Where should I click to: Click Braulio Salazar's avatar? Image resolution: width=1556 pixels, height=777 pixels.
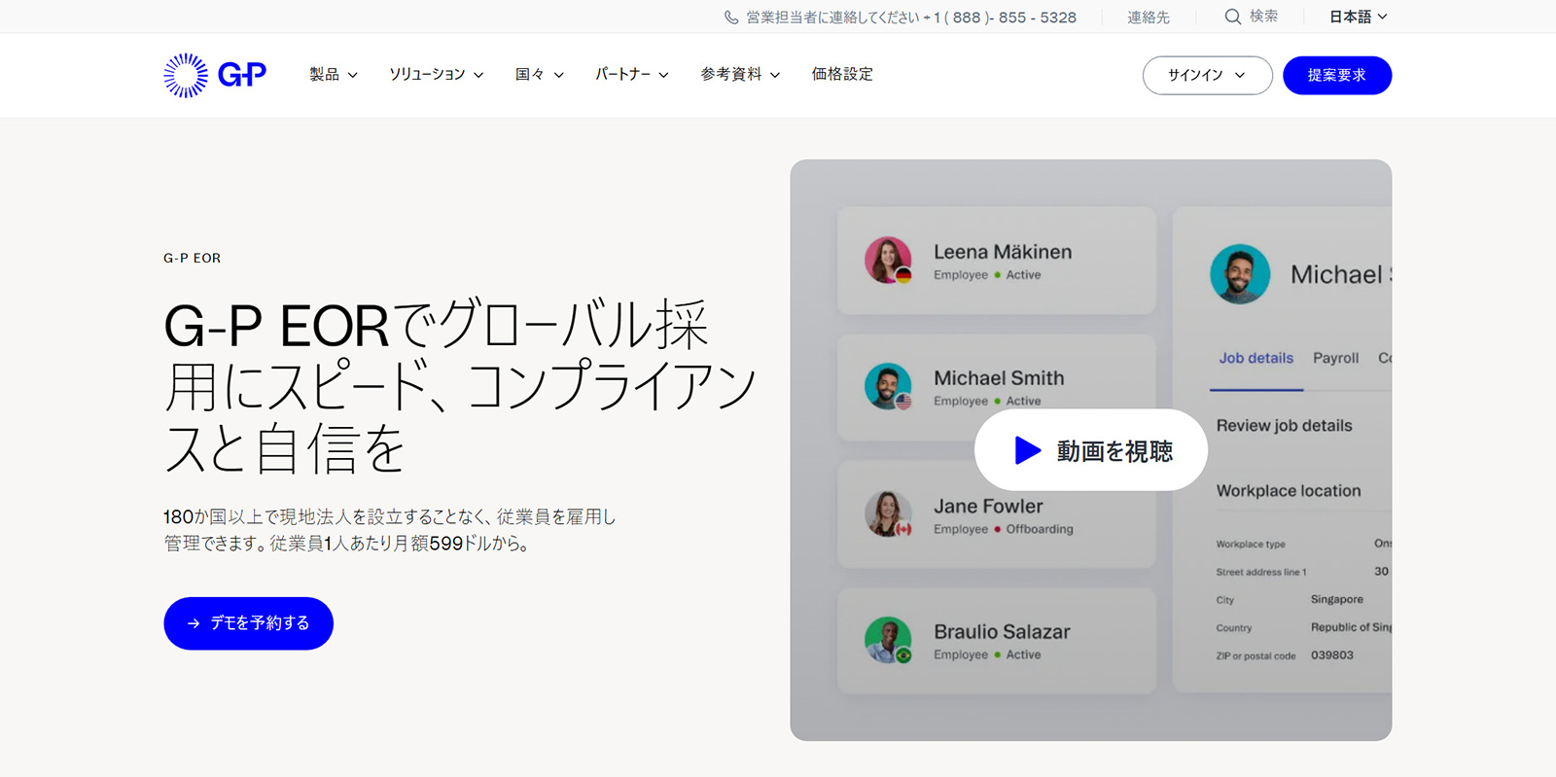(888, 641)
